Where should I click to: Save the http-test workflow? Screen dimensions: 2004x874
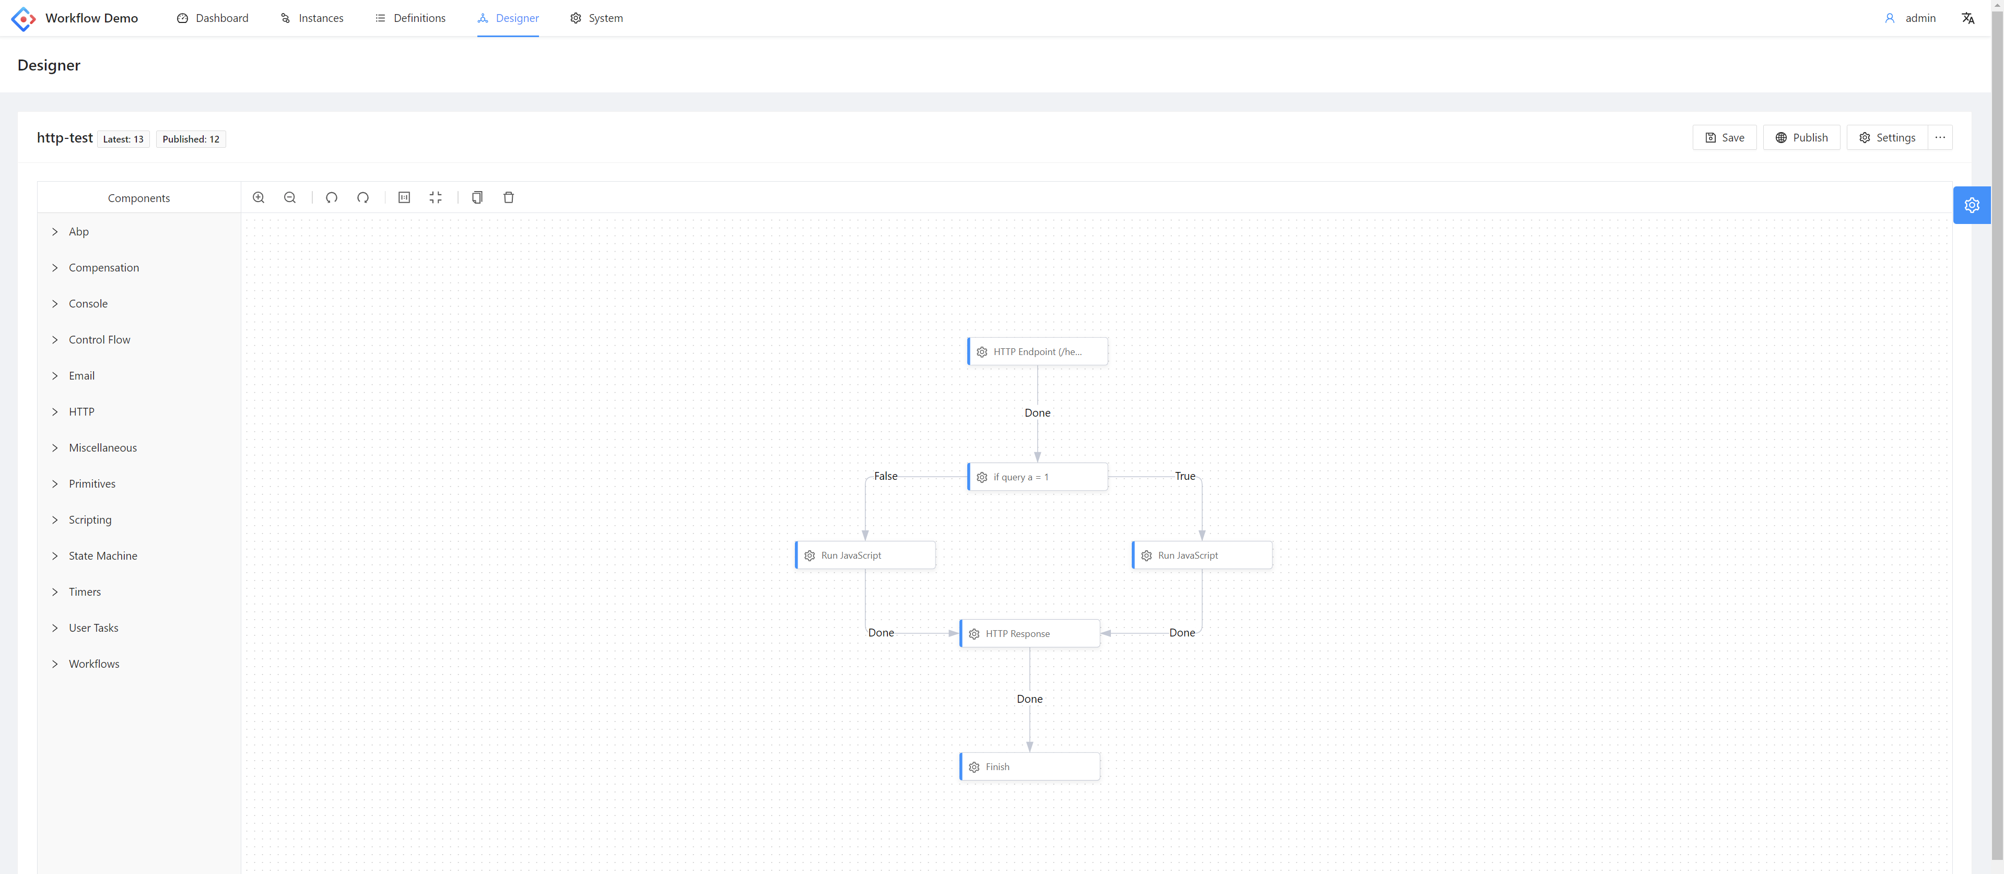click(x=1724, y=138)
